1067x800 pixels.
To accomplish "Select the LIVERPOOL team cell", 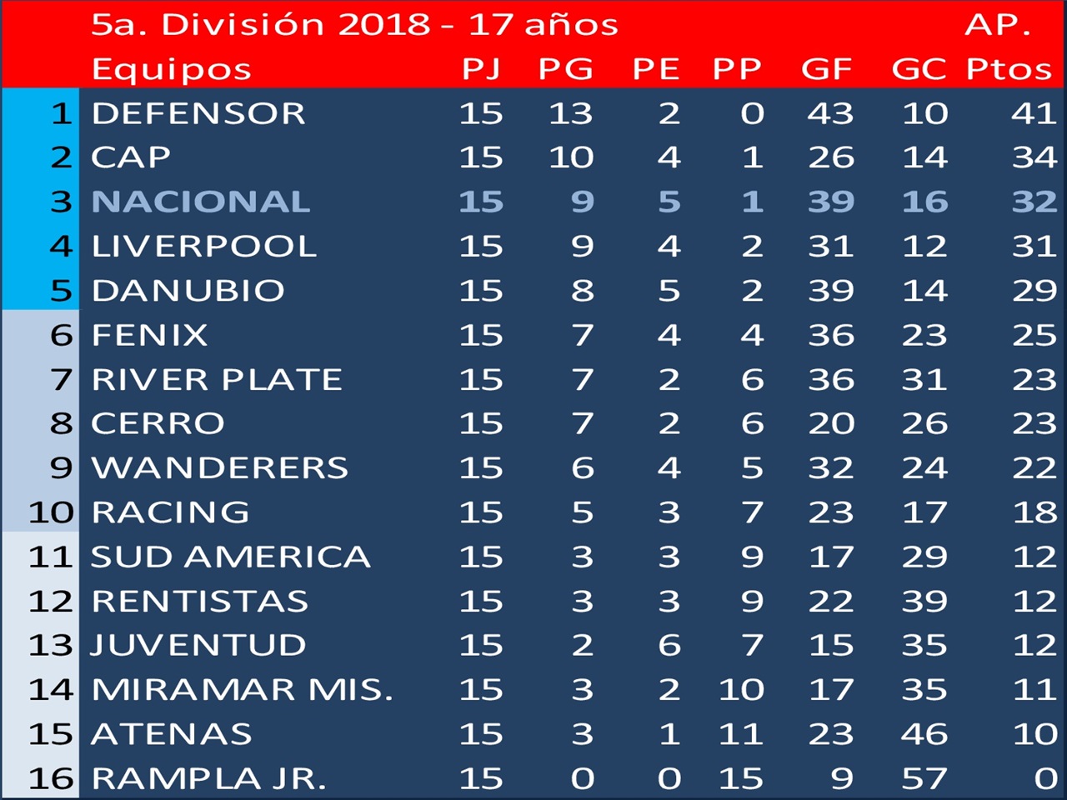I will tap(204, 246).
